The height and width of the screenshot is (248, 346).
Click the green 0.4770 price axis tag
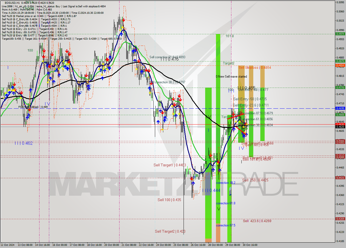(340, 87)
